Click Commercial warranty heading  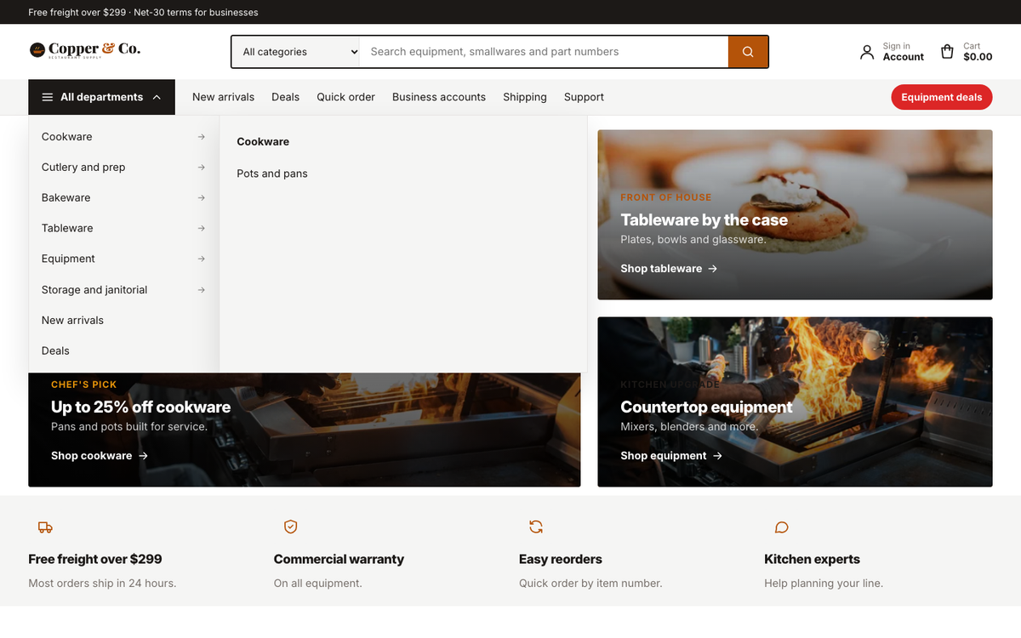pos(339,560)
